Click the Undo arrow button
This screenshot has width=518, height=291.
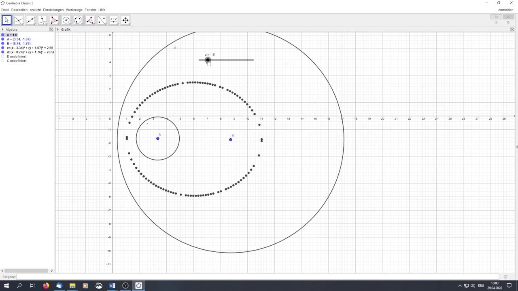tap(496, 17)
